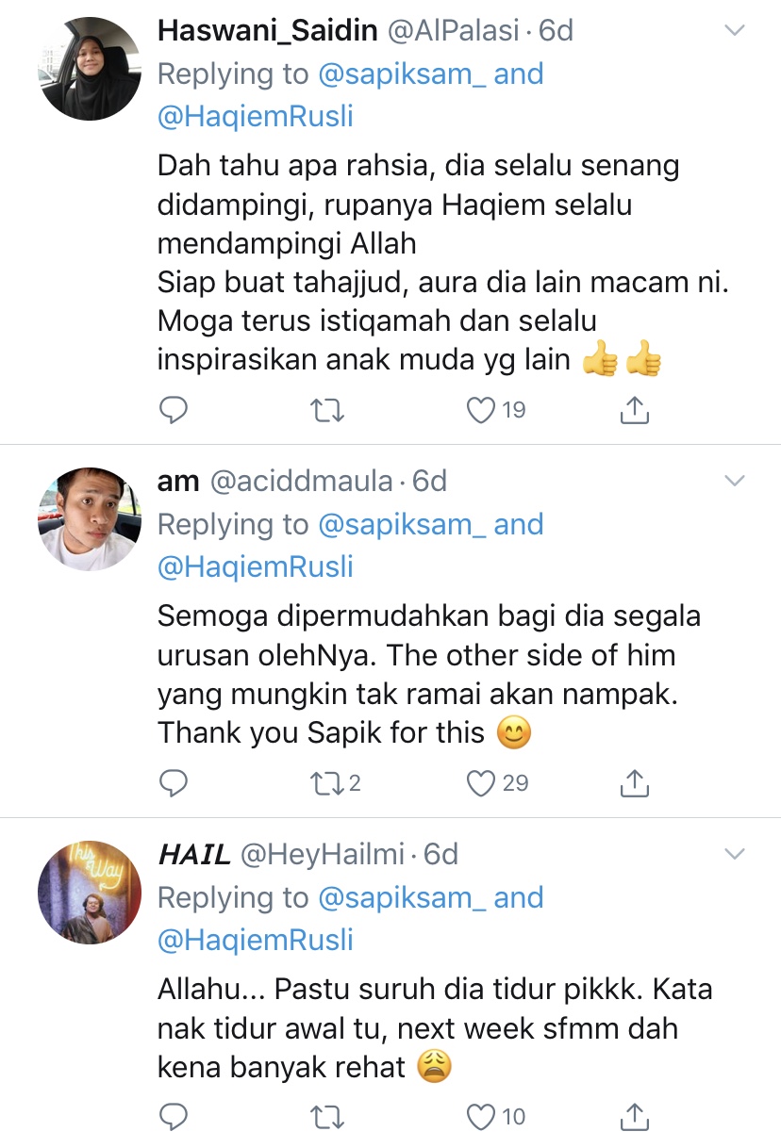Expand options chevron on am's tweet
This screenshot has height=1148, width=781.
(734, 482)
